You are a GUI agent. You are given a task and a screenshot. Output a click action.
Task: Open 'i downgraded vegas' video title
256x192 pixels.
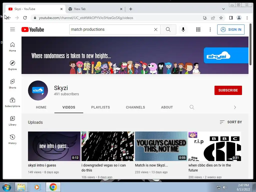tap(103, 168)
